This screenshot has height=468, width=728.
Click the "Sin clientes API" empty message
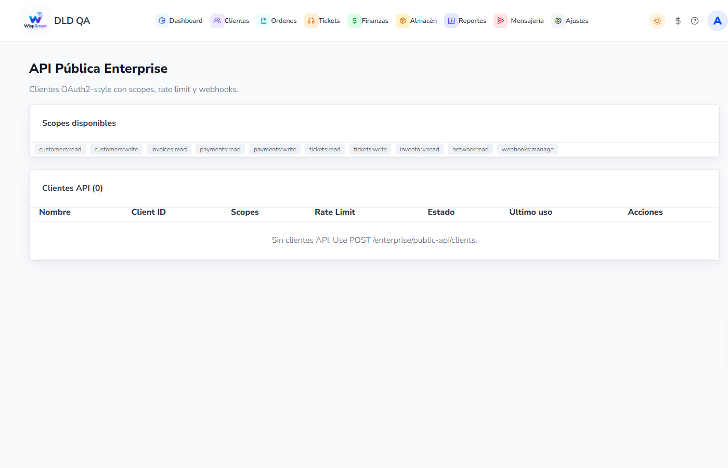pyautogui.click(x=374, y=240)
